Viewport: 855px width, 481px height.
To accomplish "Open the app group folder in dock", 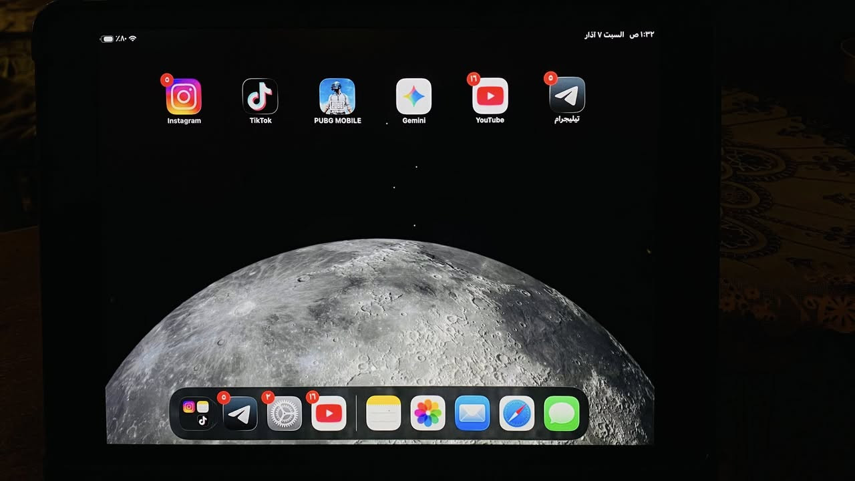I will [196, 414].
